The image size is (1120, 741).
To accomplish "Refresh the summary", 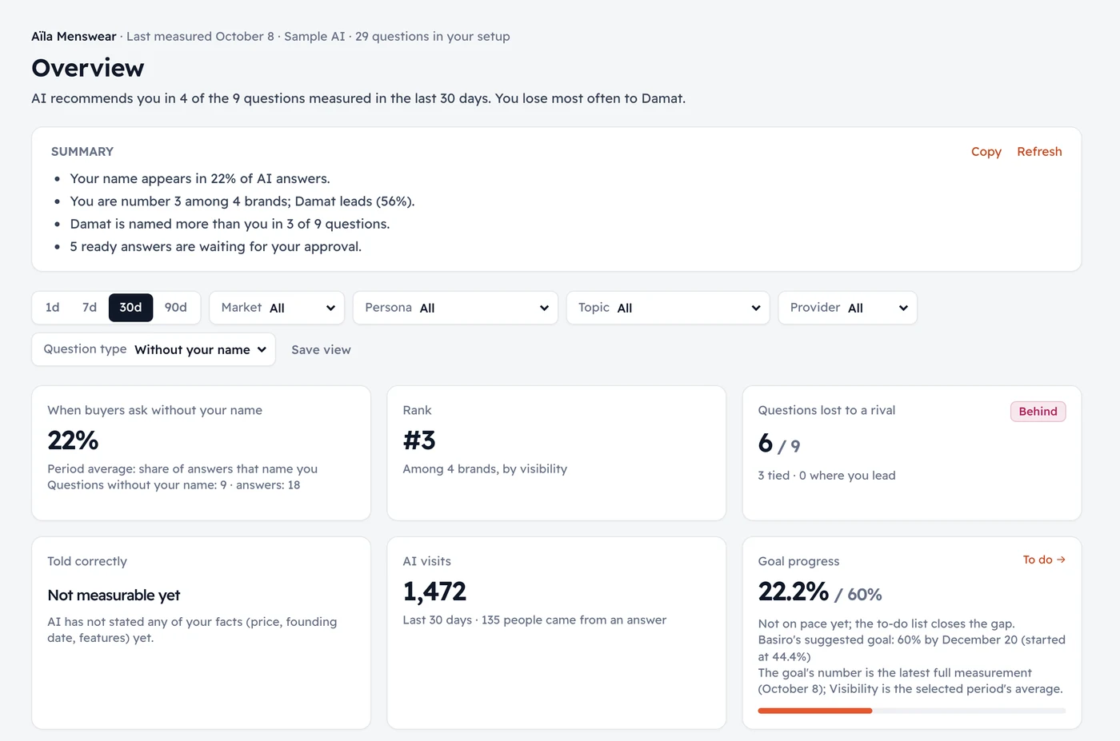I will coord(1039,152).
